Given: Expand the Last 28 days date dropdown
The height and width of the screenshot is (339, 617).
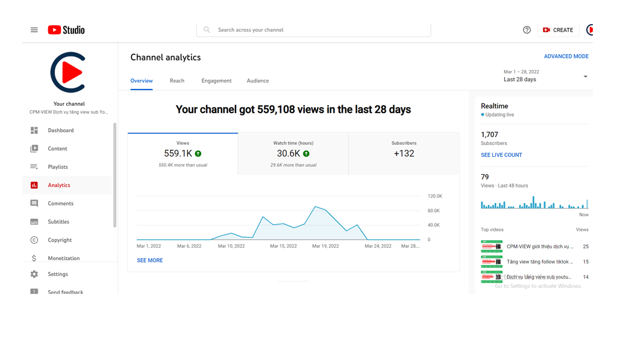Looking at the screenshot, I should click(545, 76).
